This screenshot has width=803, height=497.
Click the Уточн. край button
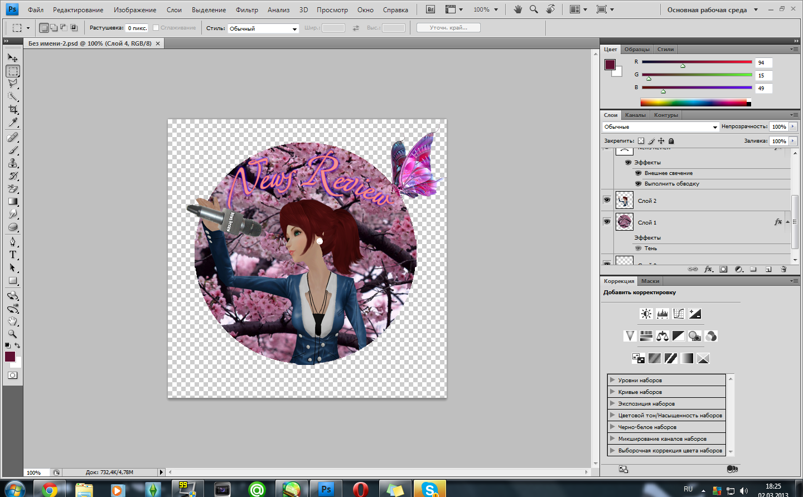(x=448, y=28)
